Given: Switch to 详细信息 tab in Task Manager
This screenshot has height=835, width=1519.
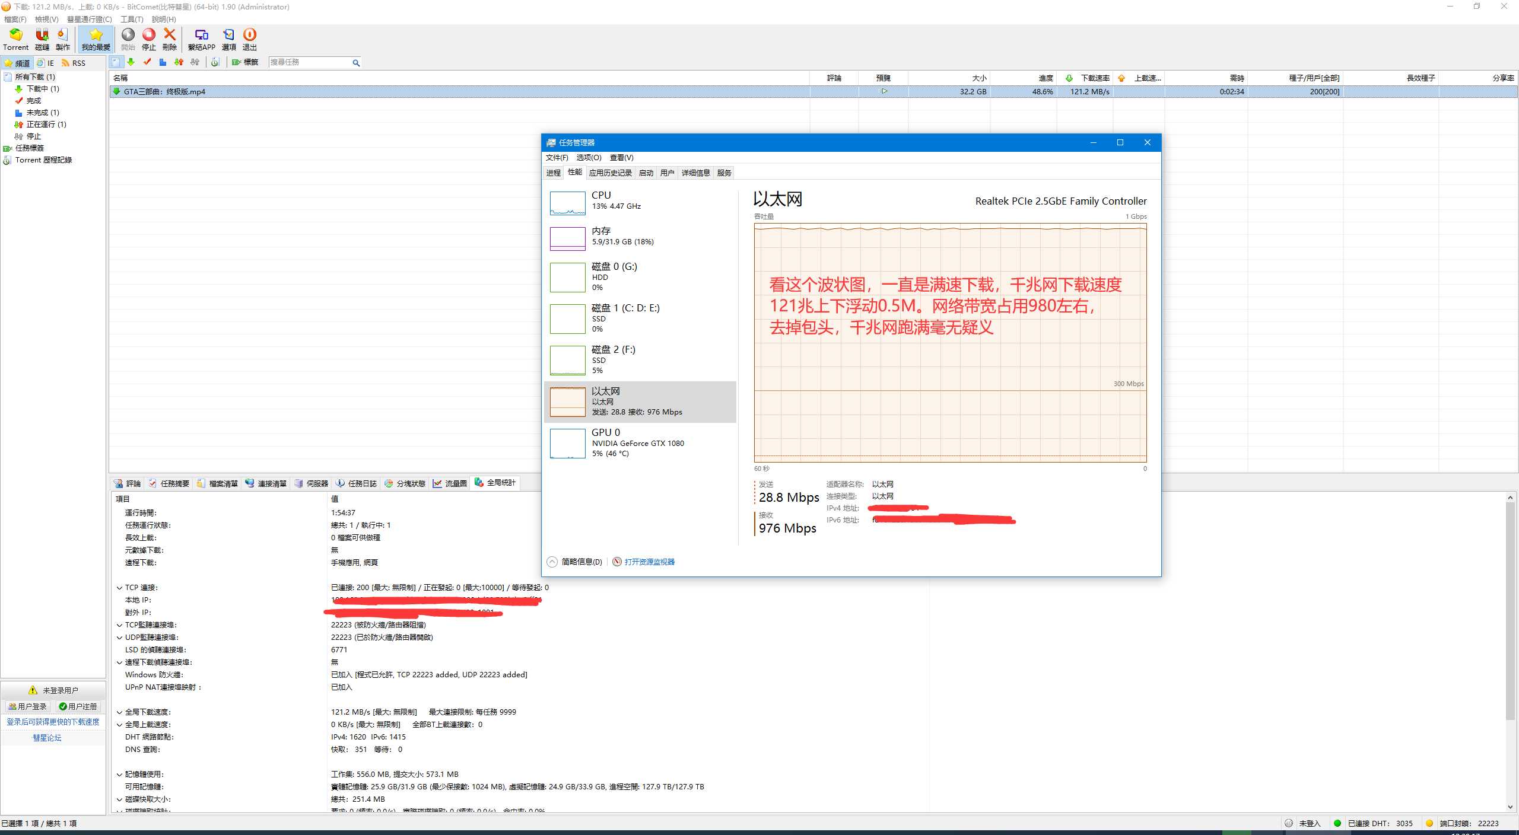Looking at the screenshot, I should 695,173.
